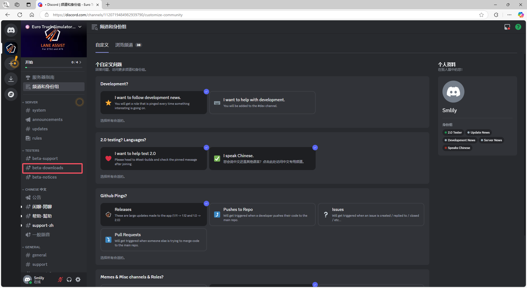The image size is (527, 288).
Task: Refresh the browser page
Action: pyautogui.click(x=20, y=15)
